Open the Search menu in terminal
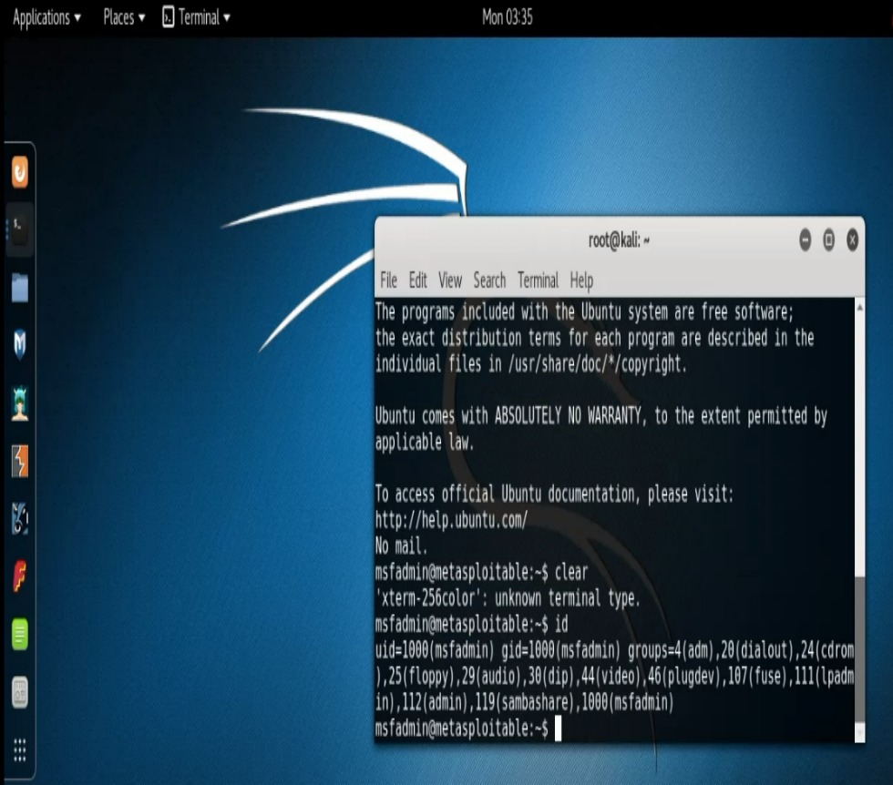Screen dimensions: 893x785 click(489, 280)
